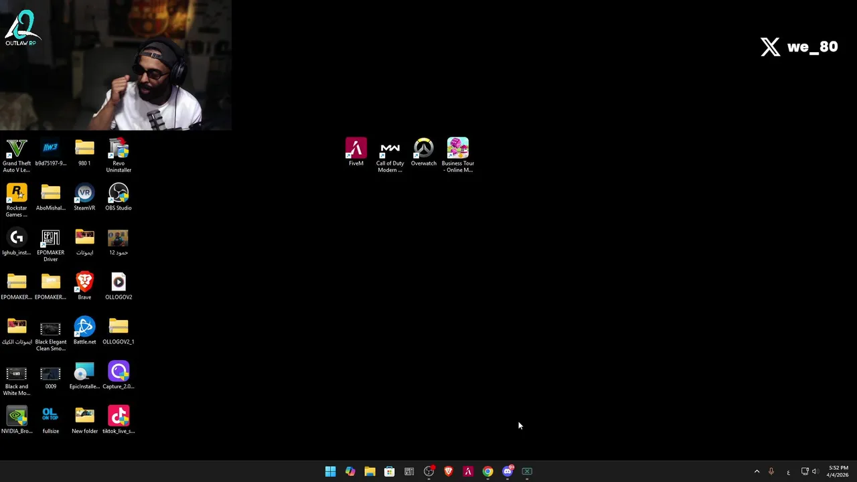Select Grand Theft Auto V desktop shortcut
Viewport: 857px width, 482px height.
pos(17,155)
